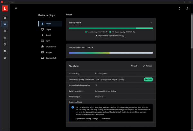This screenshot has width=193, height=131.
Task: Open the Security shield sidebar icon
Action: pos(5,44)
